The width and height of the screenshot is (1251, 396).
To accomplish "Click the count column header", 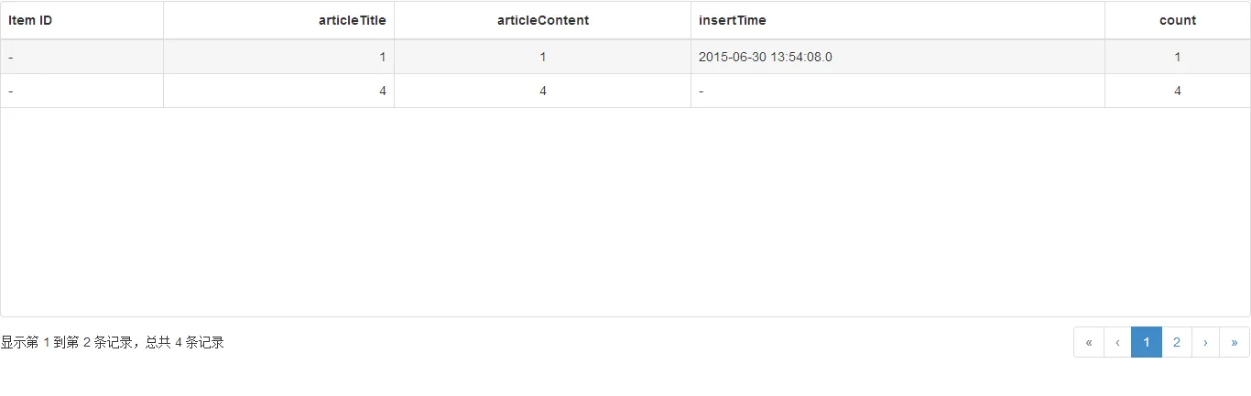I will (1177, 20).
